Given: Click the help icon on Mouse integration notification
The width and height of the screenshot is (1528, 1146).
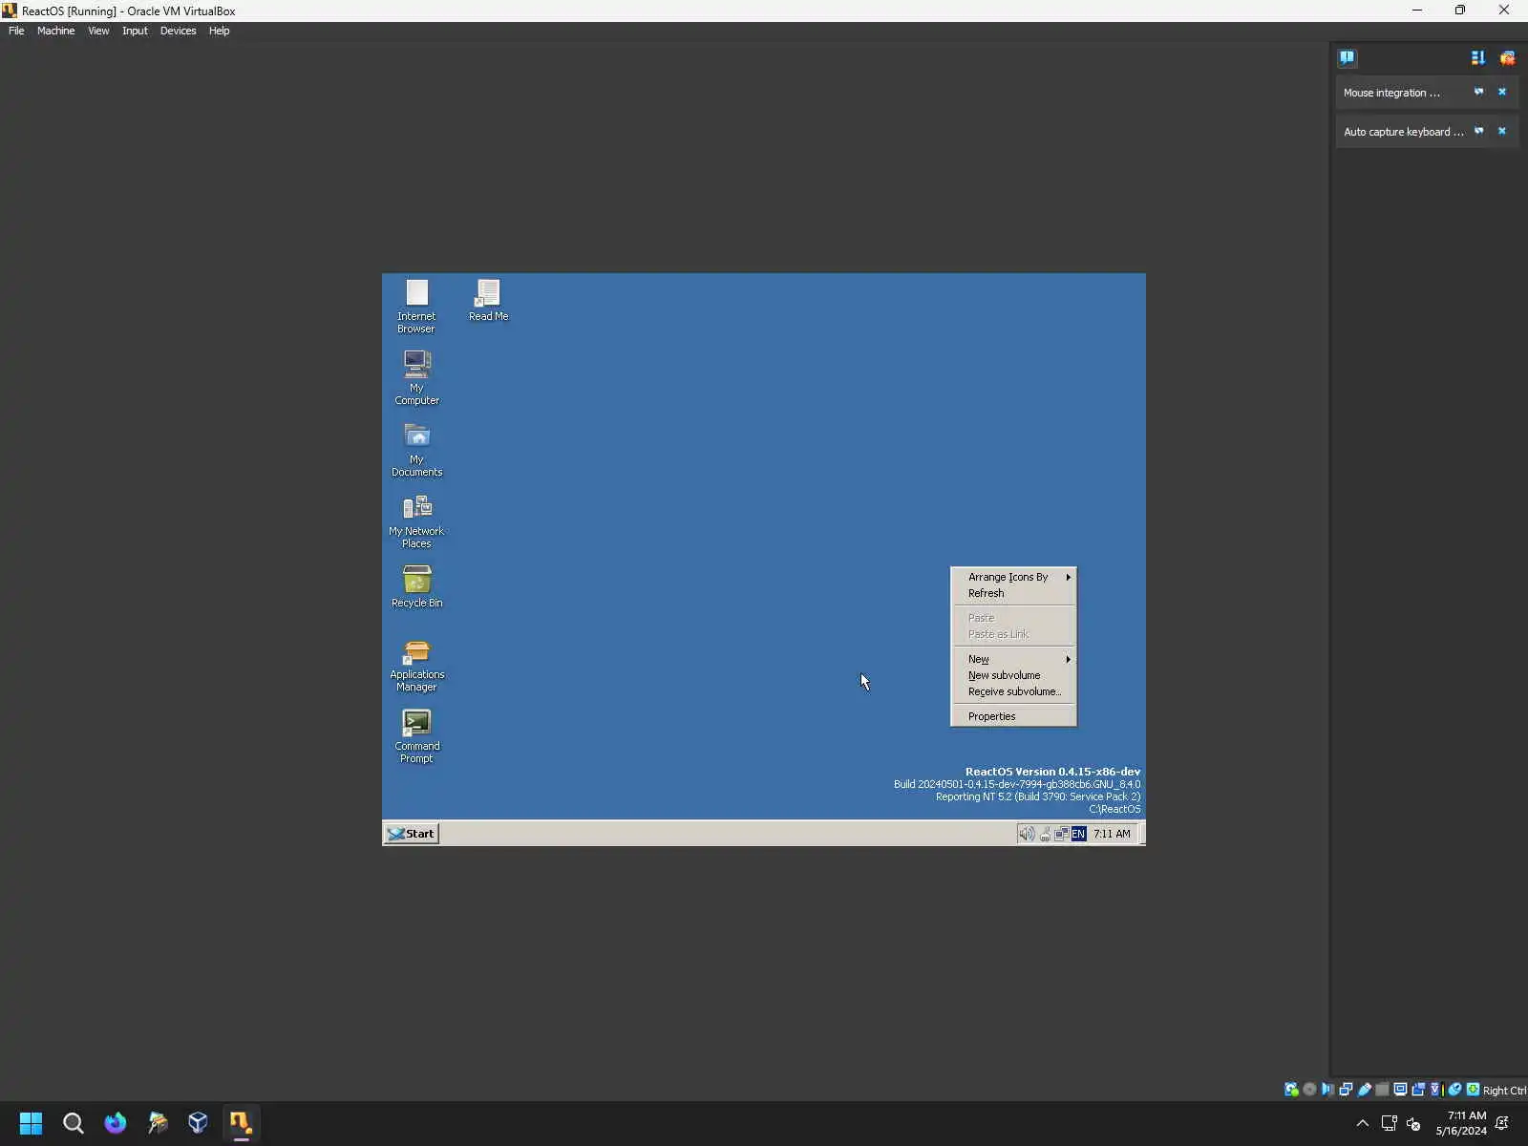Looking at the screenshot, I should pos(1478,92).
